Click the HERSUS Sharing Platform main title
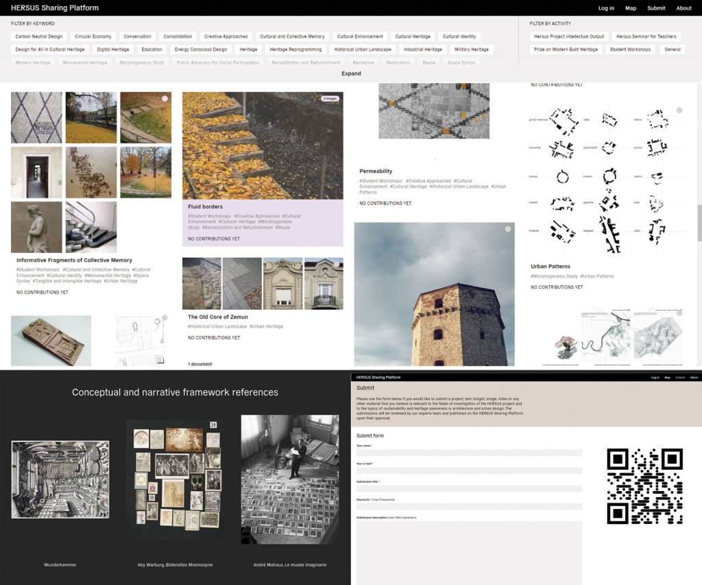This screenshot has width=702, height=585. click(x=55, y=8)
